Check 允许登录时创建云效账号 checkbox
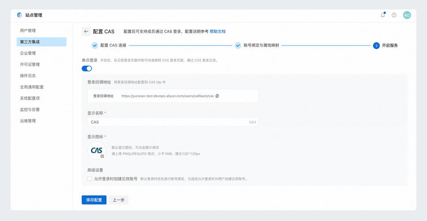Image resolution: width=427 pixels, height=221 pixels. pyautogui.click(x=90, y=179)
